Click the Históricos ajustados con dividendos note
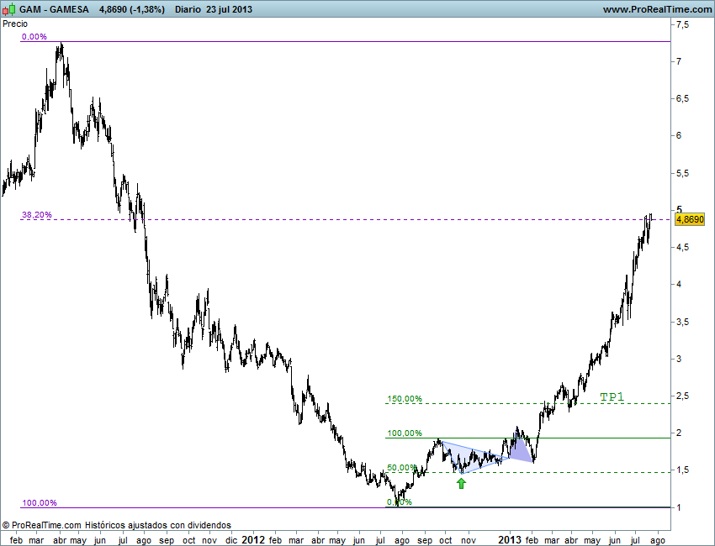The width and height of the screenshot is (715, 546). click(x=158, y=525)
